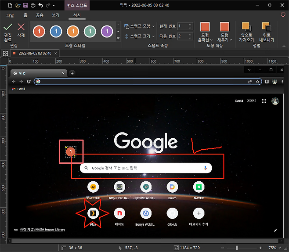
Task: Switch to the 공유 tab
Action: click(40, 15)
